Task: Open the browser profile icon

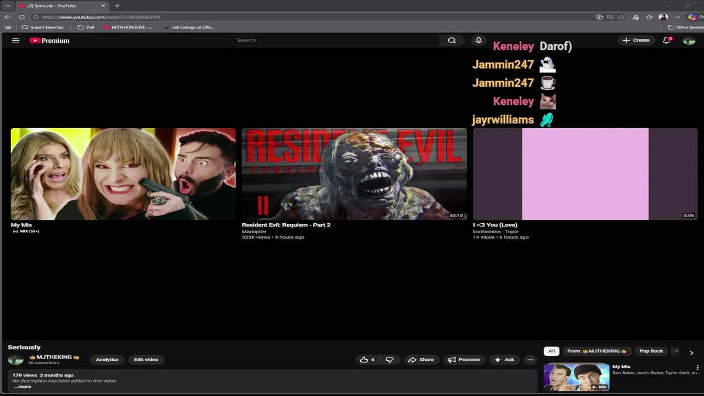Action: [663, 17]
